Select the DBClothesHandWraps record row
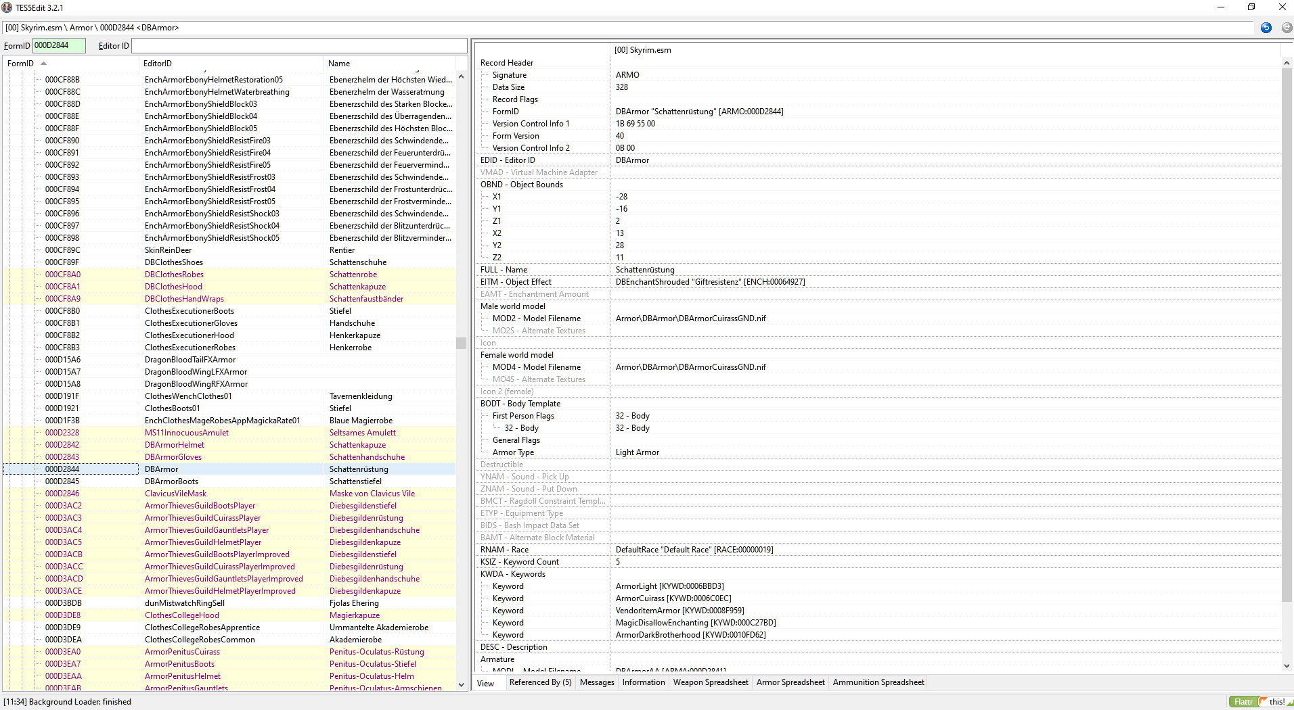This screenshot has height=710, width=1294. tap(229, 299)
